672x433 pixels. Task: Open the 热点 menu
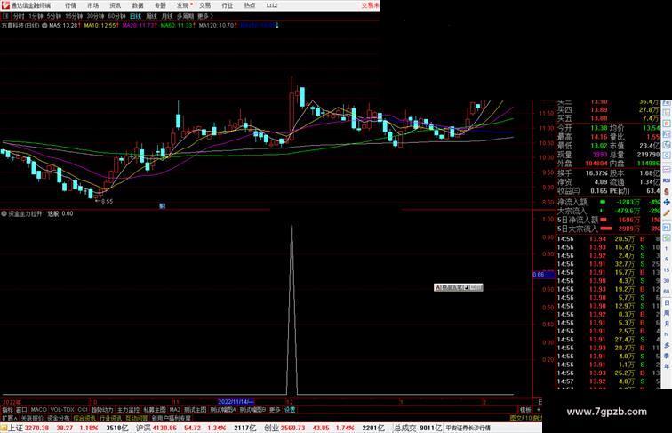pyautogui.click(x=249, y=5)
